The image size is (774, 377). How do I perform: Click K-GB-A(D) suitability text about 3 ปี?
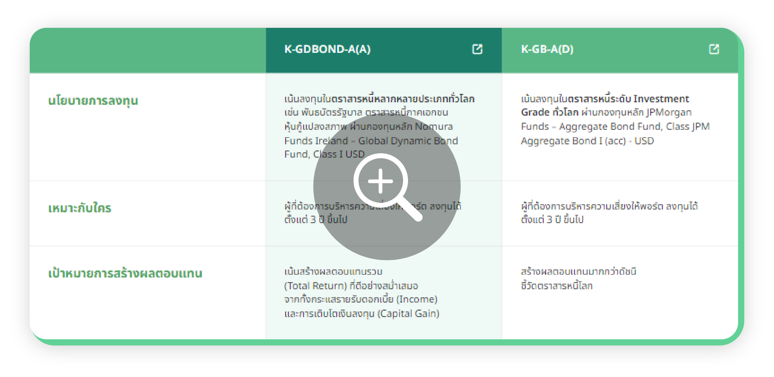click(x=609, y=213)
